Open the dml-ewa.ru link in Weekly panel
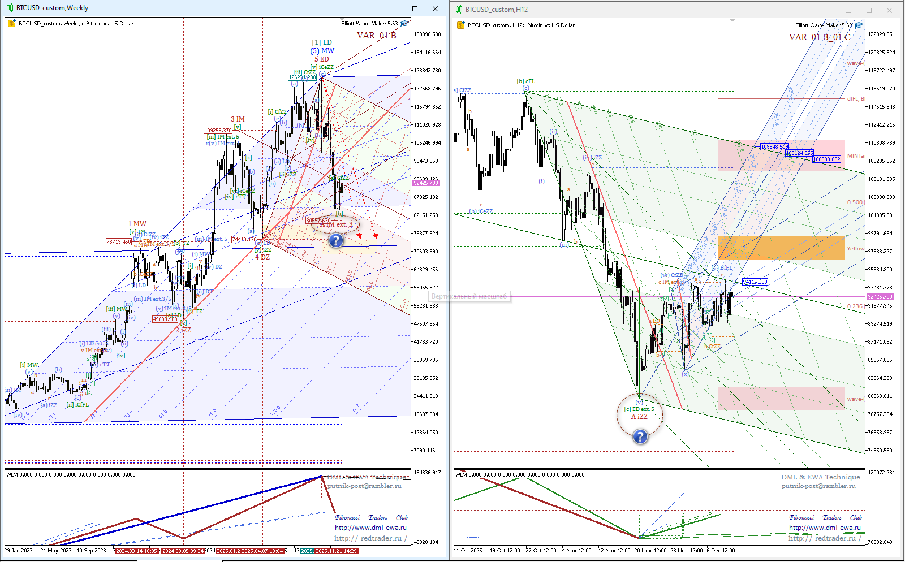Screen dimensions: 905x562 370,528
